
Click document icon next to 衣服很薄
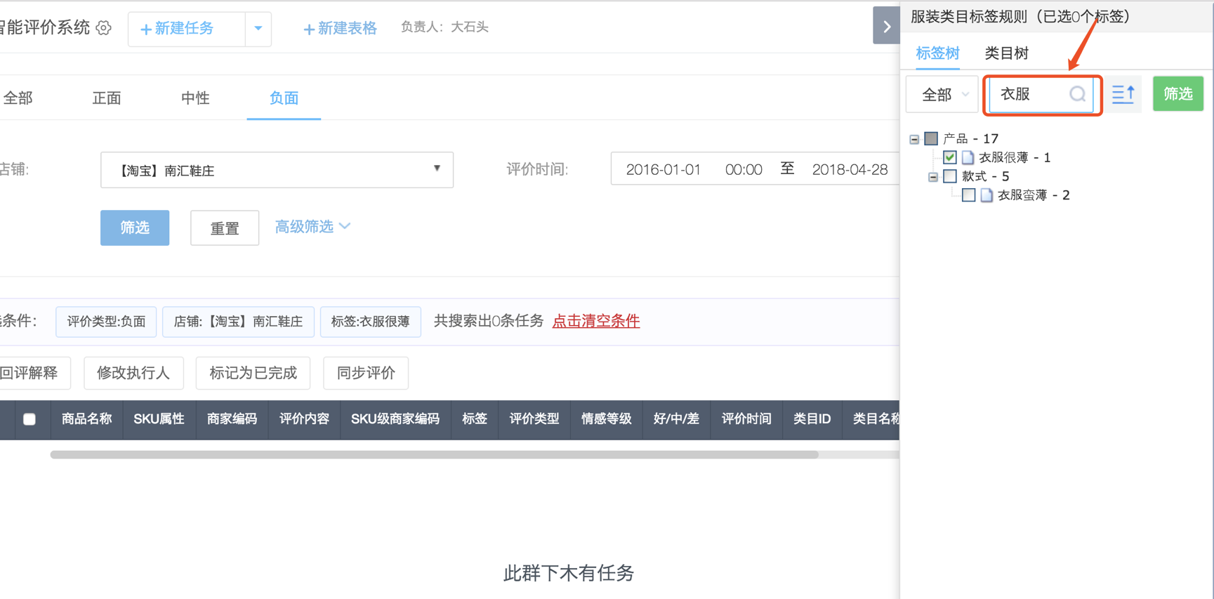coord(968,157)
